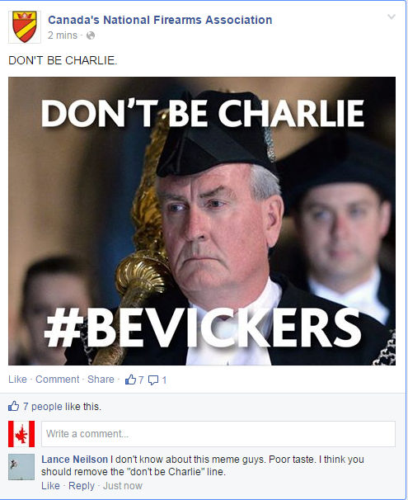Open Lance Neilson's profile picture

[21, 467]
